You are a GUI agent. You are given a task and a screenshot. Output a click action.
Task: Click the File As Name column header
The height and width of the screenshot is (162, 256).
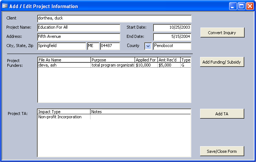pos(64,60)
